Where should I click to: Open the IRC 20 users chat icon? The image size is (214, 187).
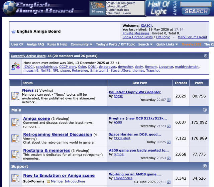pos(97,8)
